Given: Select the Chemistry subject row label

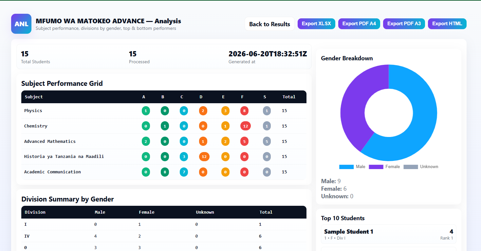Looking at the screenshot, I should [x=36, y=126].
